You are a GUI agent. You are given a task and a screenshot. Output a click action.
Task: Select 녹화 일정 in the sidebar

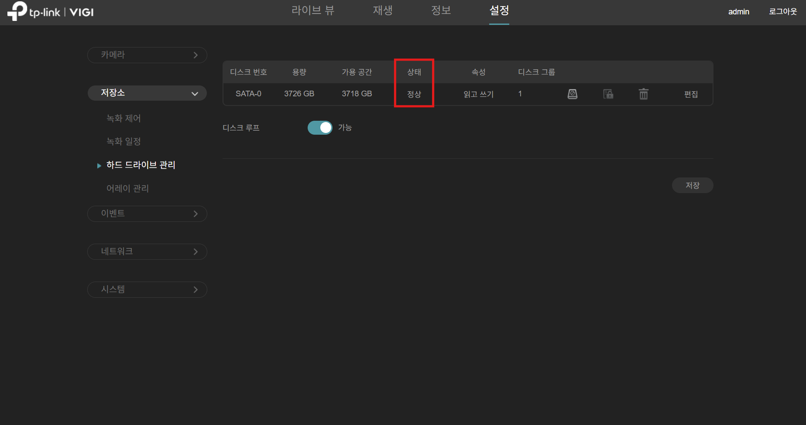click(x=123, y=141)
